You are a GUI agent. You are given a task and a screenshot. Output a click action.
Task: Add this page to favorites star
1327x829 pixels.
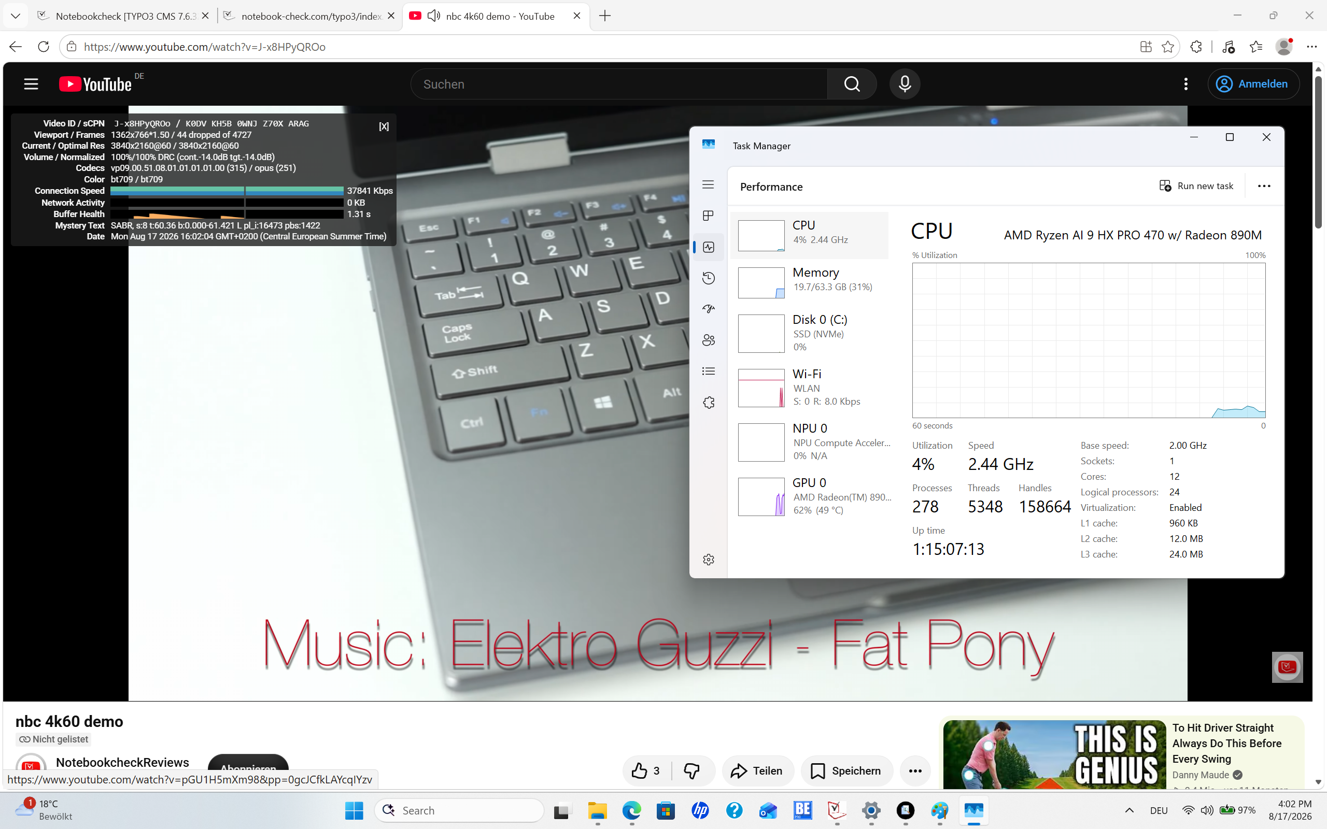tap(1168, 47)
